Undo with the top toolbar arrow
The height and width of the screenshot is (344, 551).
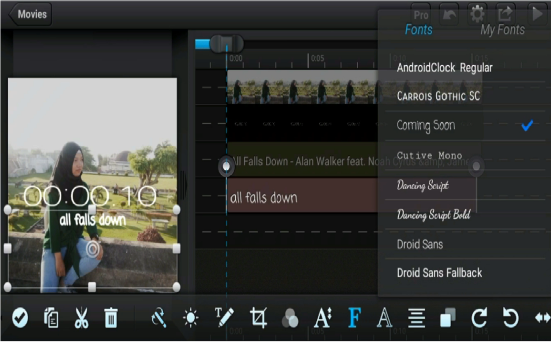tap(449, 15)
